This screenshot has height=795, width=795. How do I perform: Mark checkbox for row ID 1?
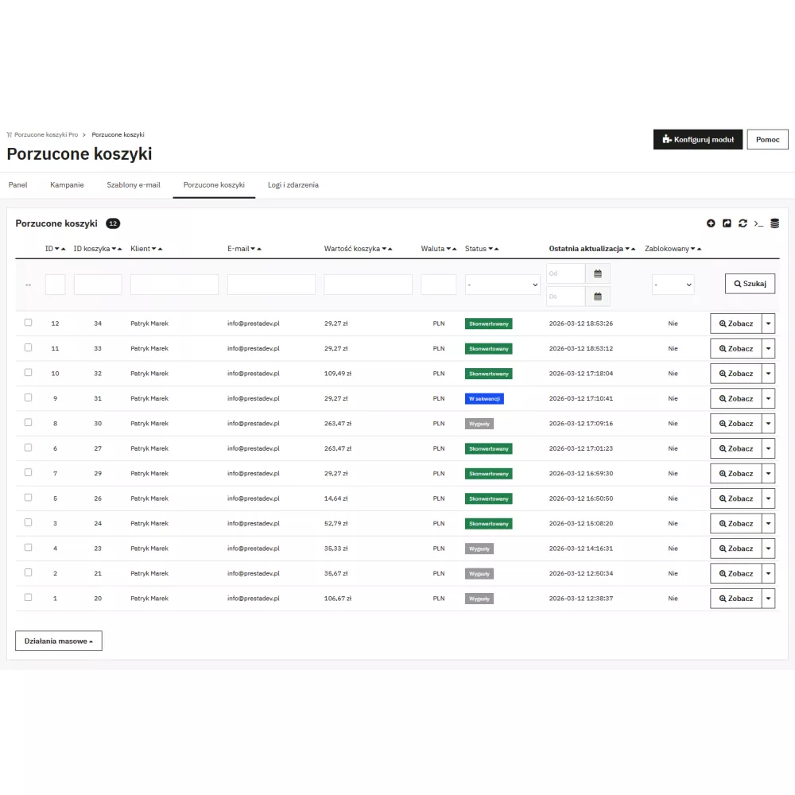pyautogui.click(x=29, y=597)
